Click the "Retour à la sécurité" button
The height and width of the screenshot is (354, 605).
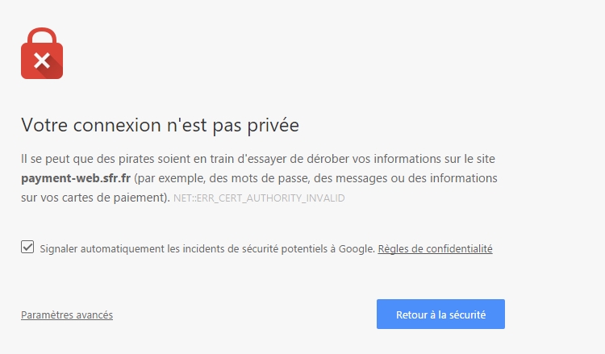click(440, 314)
